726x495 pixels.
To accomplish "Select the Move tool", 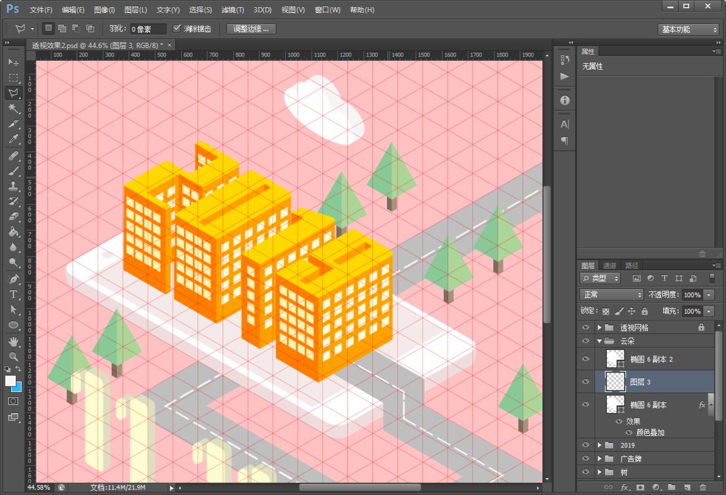I will pyautogui.click(x=13, y=63).
